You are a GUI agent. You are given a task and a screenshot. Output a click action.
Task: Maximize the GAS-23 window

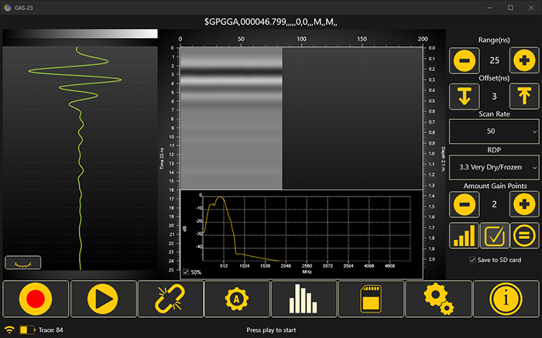510,8
